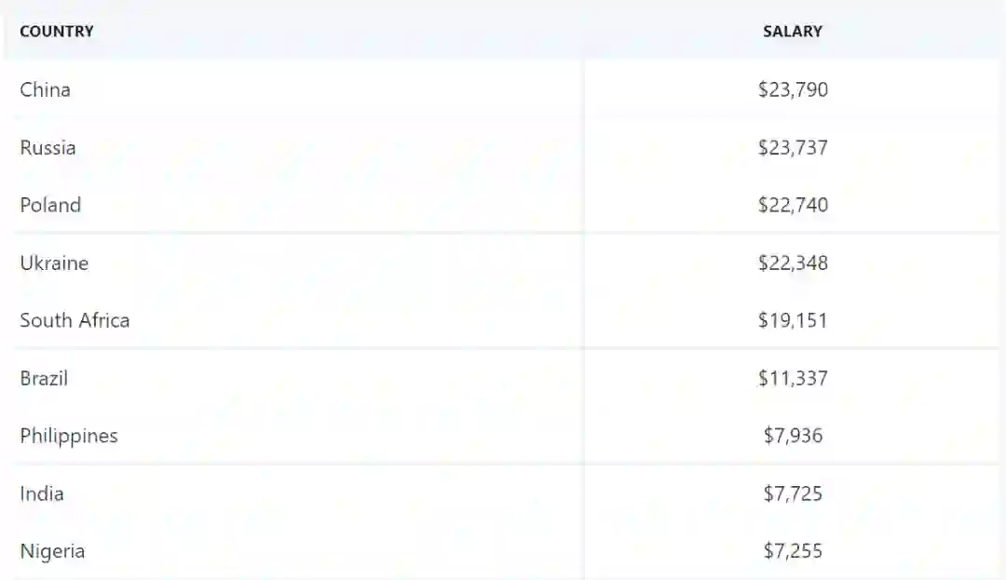Click China's salary value $23,790
Viewport: 1006px width, 580px height.
[x=793, y=90]
